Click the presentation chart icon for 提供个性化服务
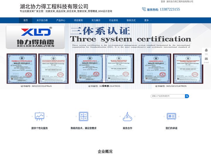This screenshot has height=158, width=211. 40,116
